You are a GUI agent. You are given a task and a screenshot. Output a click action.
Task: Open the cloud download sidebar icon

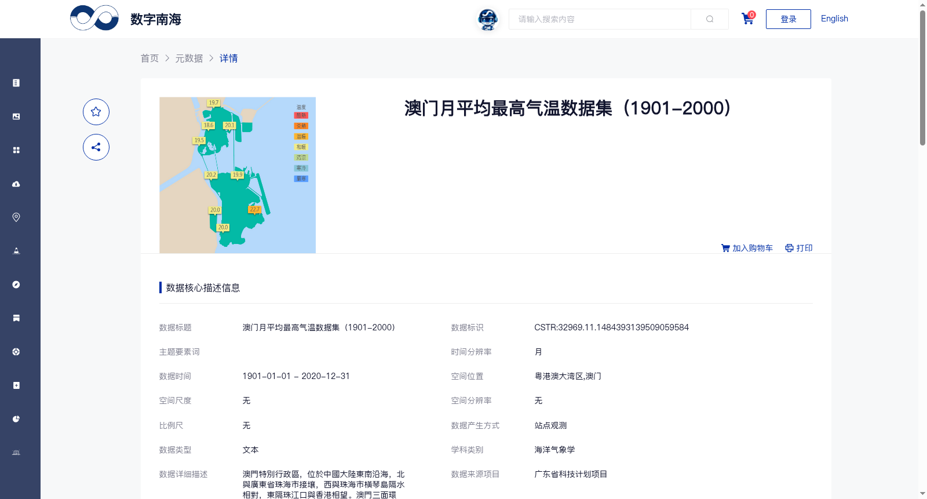16,184
